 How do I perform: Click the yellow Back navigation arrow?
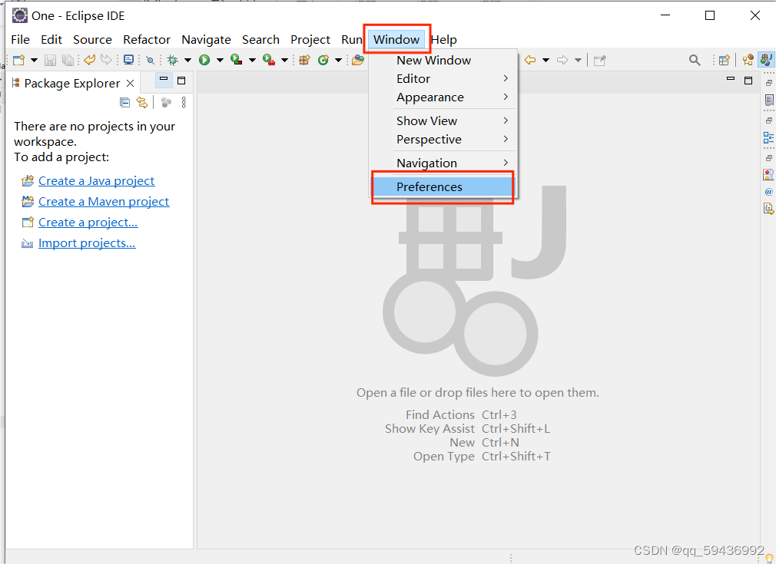pyautogui.click(x=530, y=61)
